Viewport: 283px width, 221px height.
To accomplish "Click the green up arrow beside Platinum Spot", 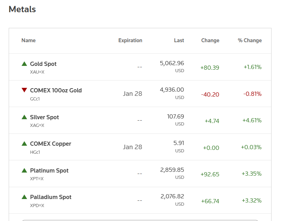I will pos(24,170).
